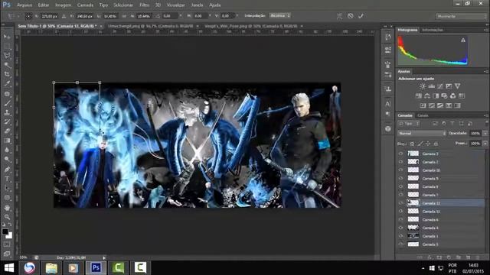
Task: Open the Filtro menu
Action: [x=144, y=5]
